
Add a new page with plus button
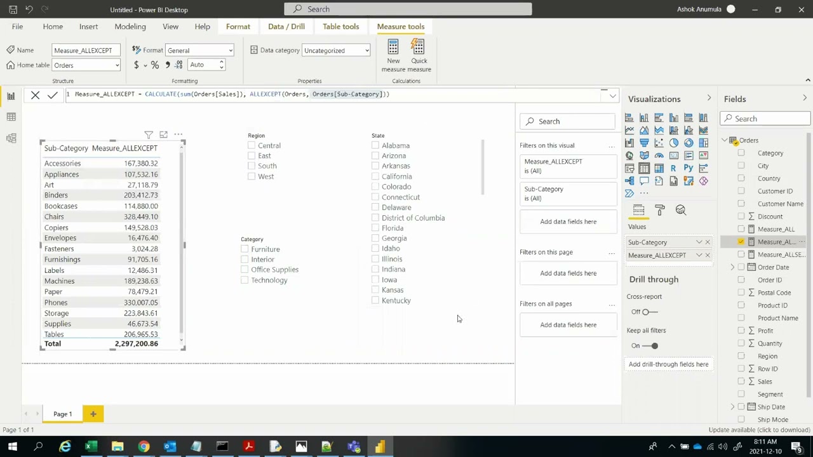coord(93,414)
